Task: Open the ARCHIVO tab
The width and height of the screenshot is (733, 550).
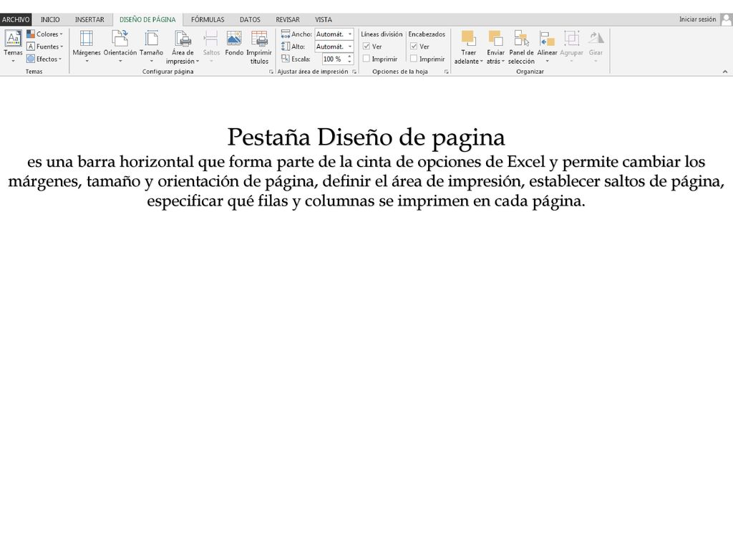Action: click(x=16, y=19)
